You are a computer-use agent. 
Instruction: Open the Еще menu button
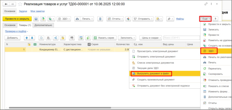(x=205, y=19)
